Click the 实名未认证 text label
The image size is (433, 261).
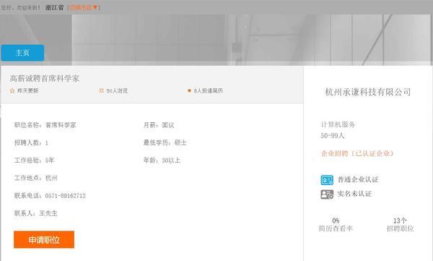(354, 194)
